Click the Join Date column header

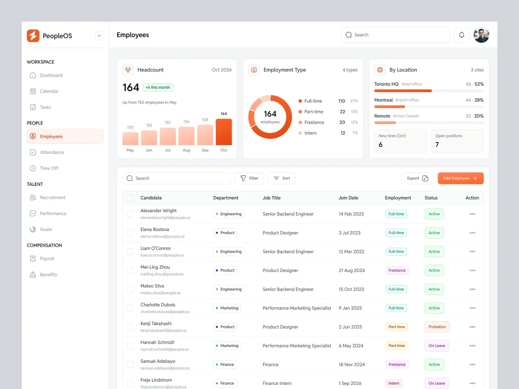(x=348, y=198)
